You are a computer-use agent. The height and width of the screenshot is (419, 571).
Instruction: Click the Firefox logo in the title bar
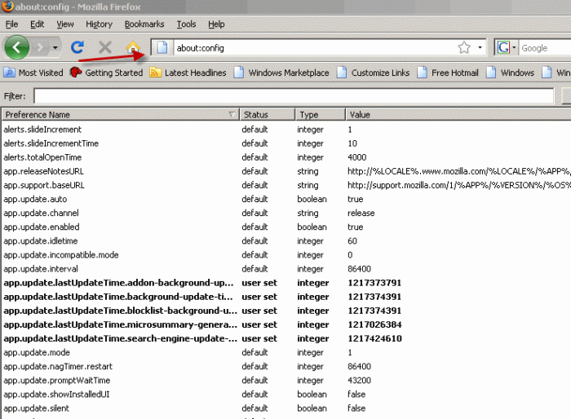pos(7,7)
